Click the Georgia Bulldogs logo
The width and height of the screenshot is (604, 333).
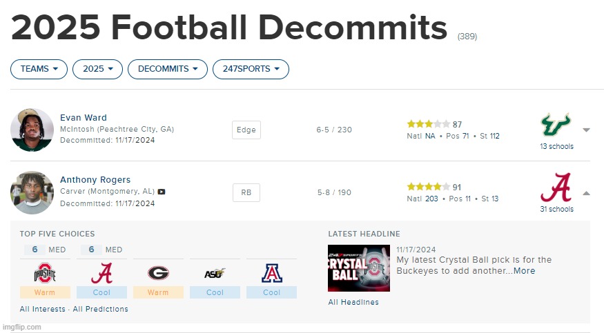158,274
